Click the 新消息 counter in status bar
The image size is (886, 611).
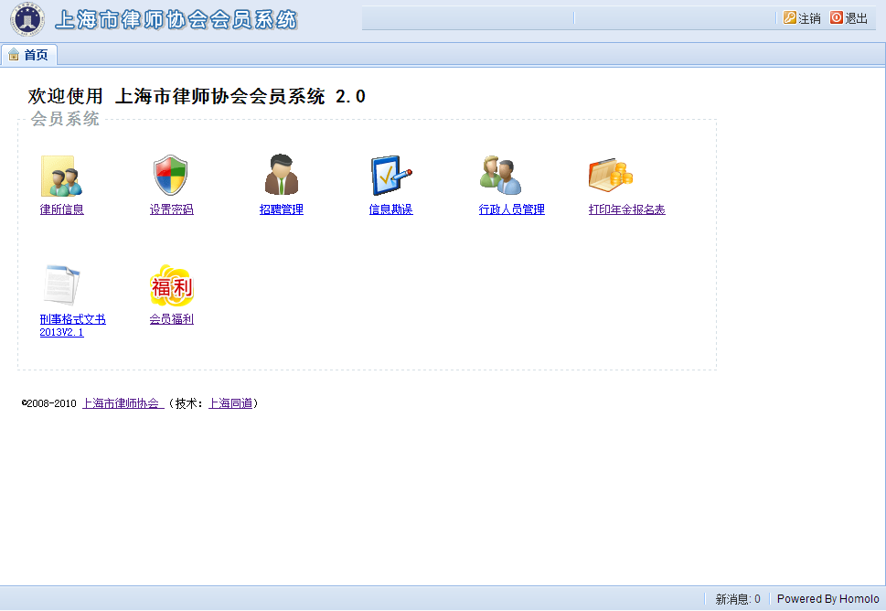737,599
